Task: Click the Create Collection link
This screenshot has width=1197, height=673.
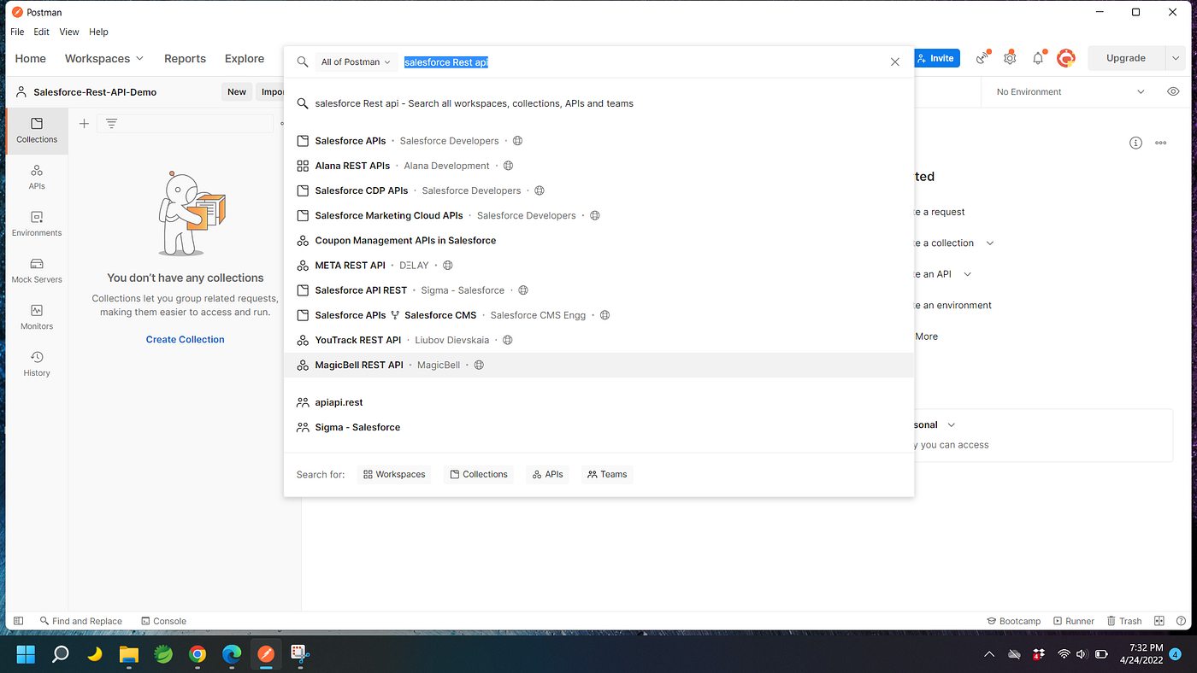Action: [185, 339]
